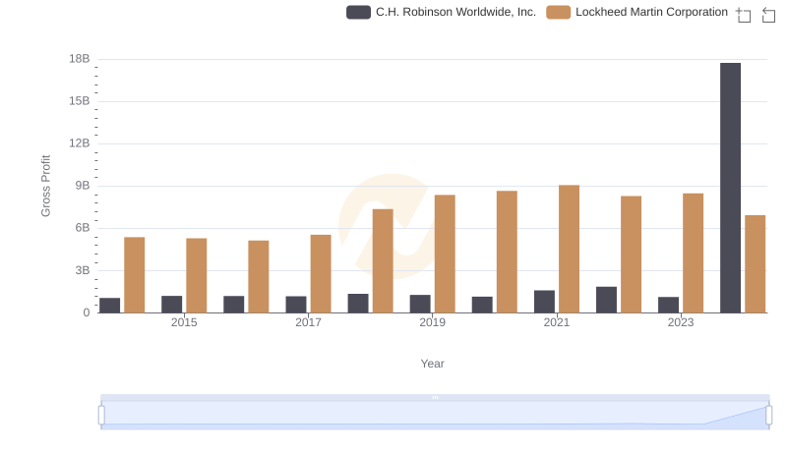The image size is (787, 453).
Task: Click inside the range slider selected area
Action: tap(435, 416)
